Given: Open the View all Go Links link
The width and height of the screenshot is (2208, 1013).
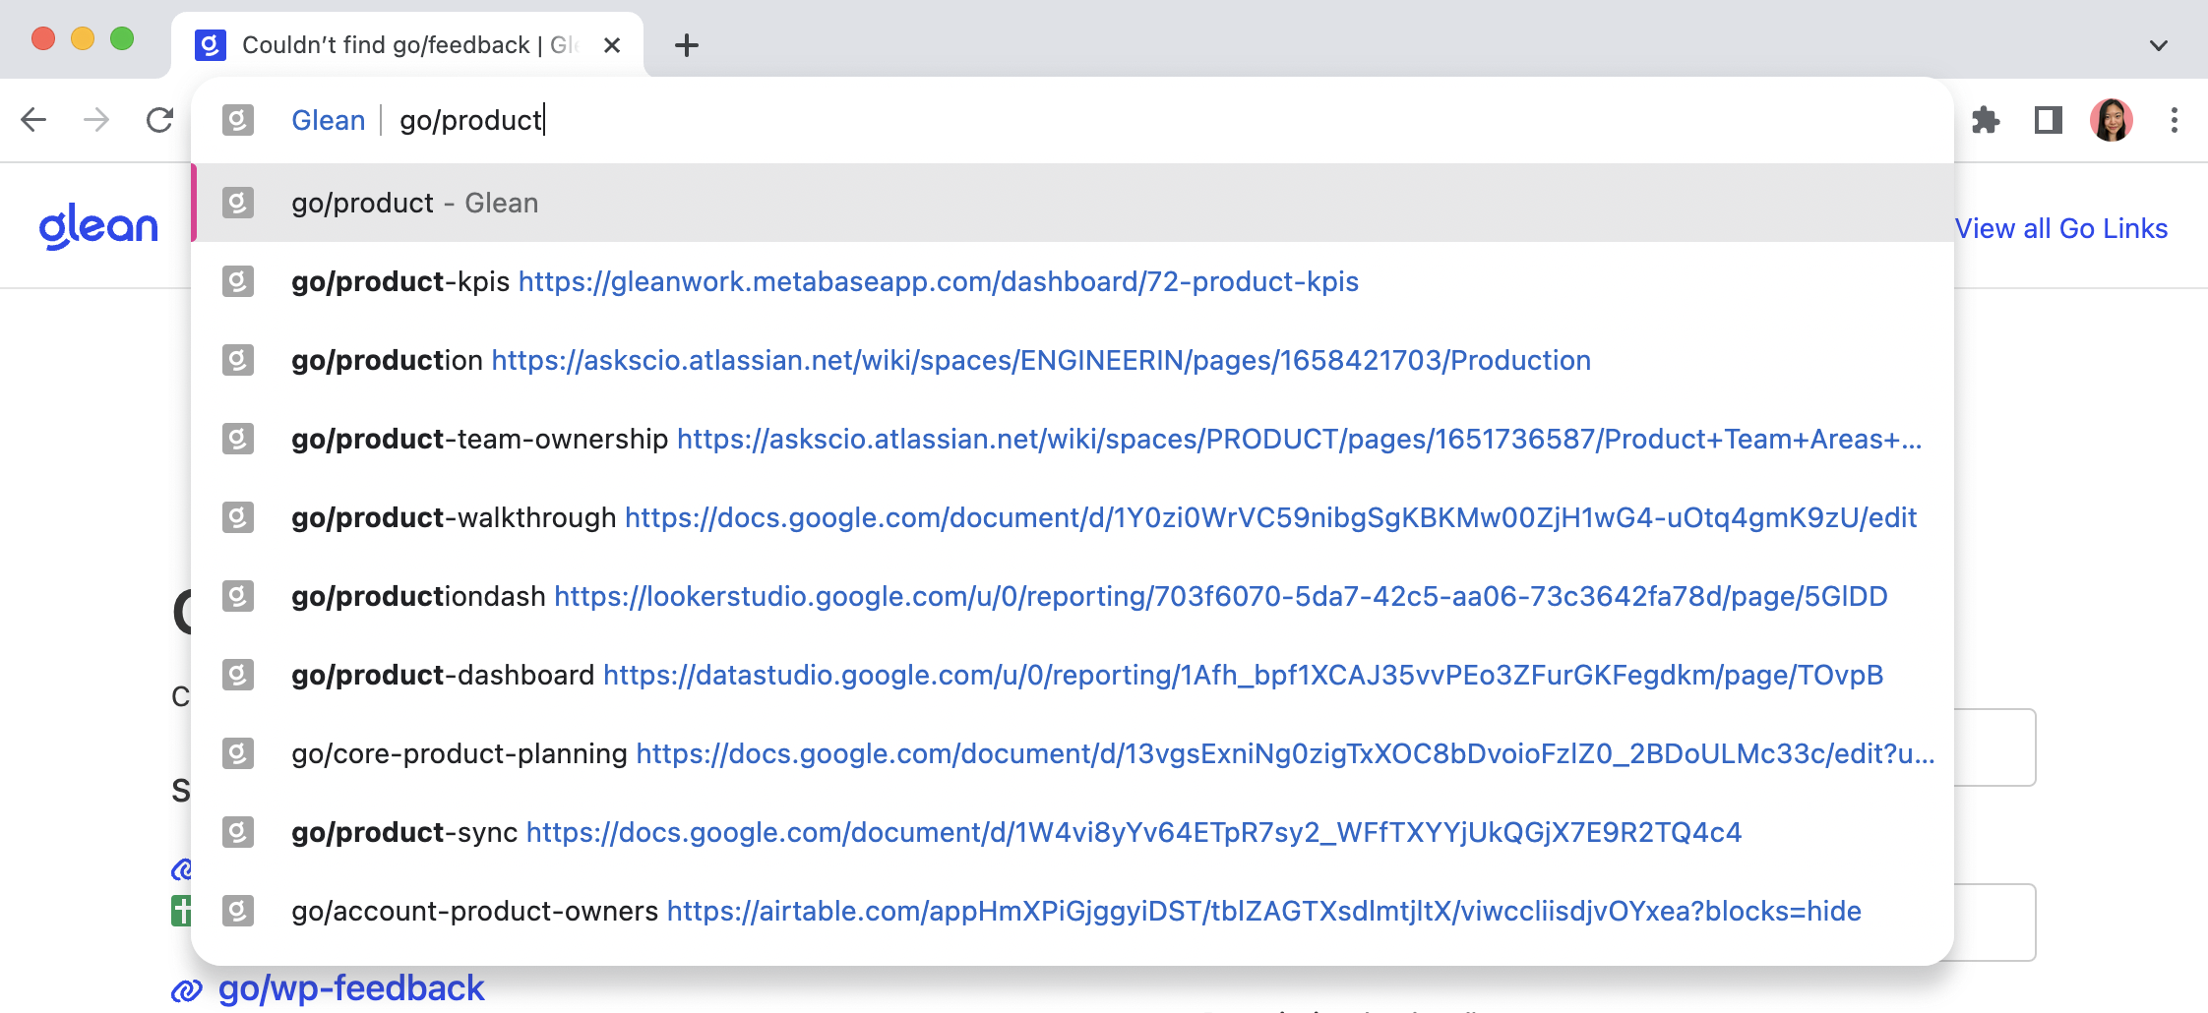Looking at the screenshot, I should [2061, 228].
